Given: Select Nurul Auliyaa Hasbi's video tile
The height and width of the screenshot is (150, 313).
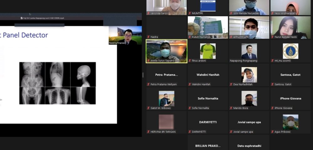Looking at the screenshot, I should point(290,27).
